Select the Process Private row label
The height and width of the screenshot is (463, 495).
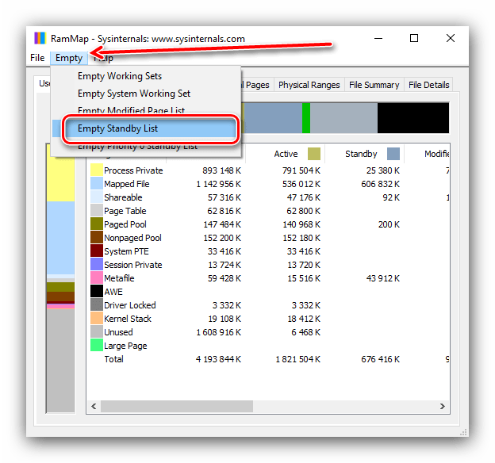133,170
